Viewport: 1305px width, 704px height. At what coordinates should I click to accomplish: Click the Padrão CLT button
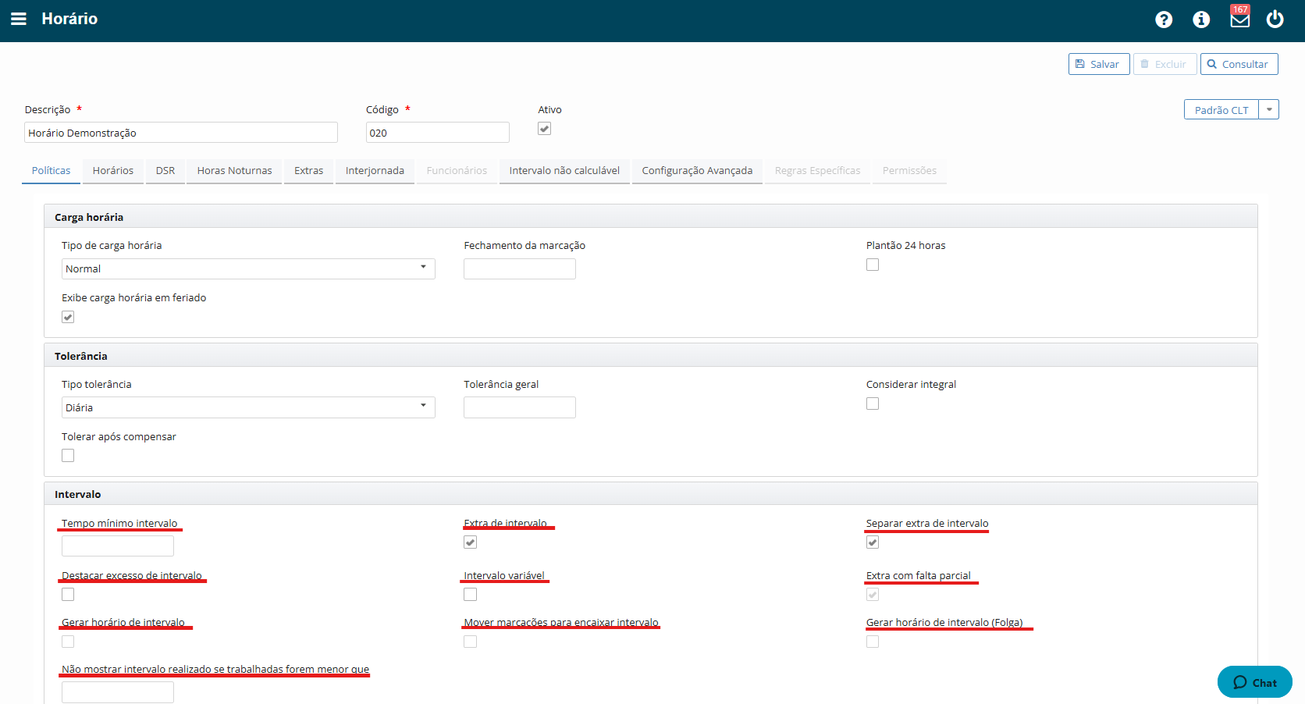pyautogui.click(x=1221, y=110)
